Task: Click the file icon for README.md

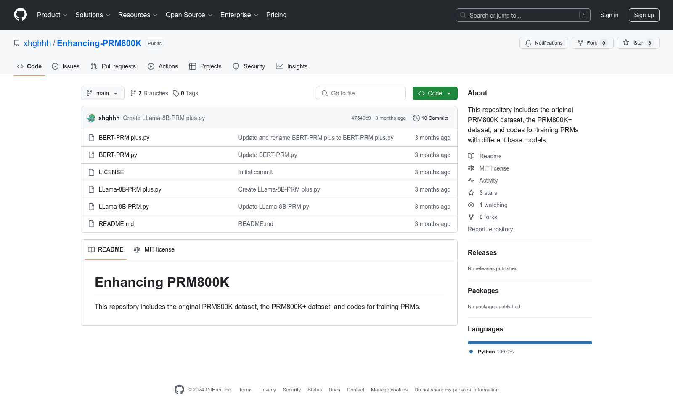Action: point(91,224)
